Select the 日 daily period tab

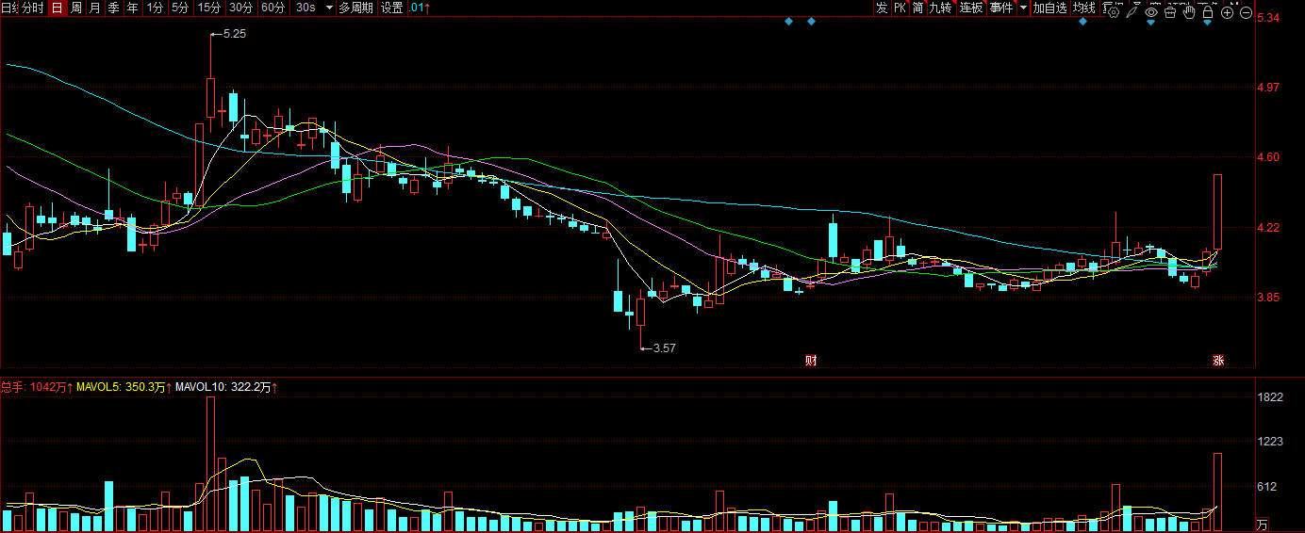pyautogui.click(x=57, y=8)
